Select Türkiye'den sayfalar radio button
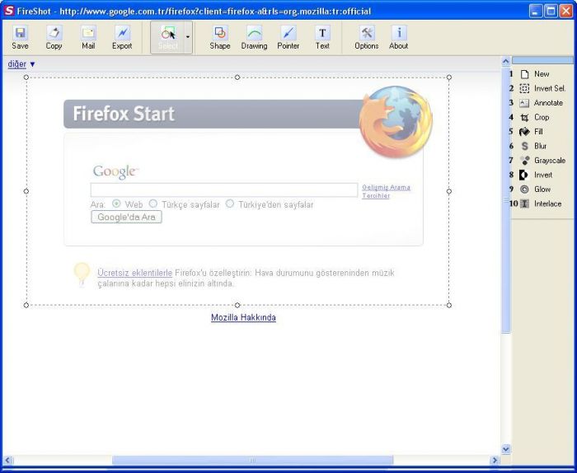577x473 pixels. (x=230, y=204)
